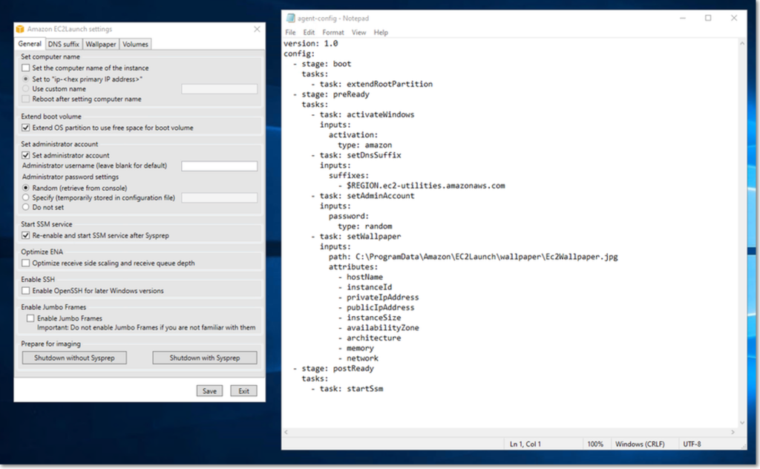This screenshot has height=469, width=760.
Task: Open Notepad's Help menu
Action: [381, 32]
